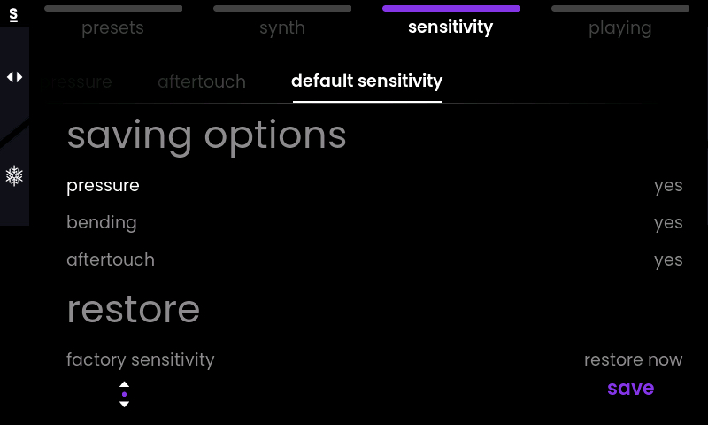The height and width of the screenshot is (425, 708).
Task: Click the up arrow scroll indicator
Action: pos(124,384)
